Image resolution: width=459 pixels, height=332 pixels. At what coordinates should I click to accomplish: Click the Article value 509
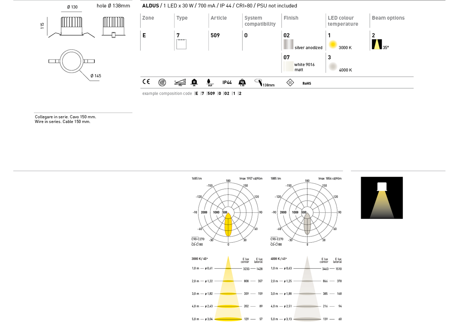point(215,35)
